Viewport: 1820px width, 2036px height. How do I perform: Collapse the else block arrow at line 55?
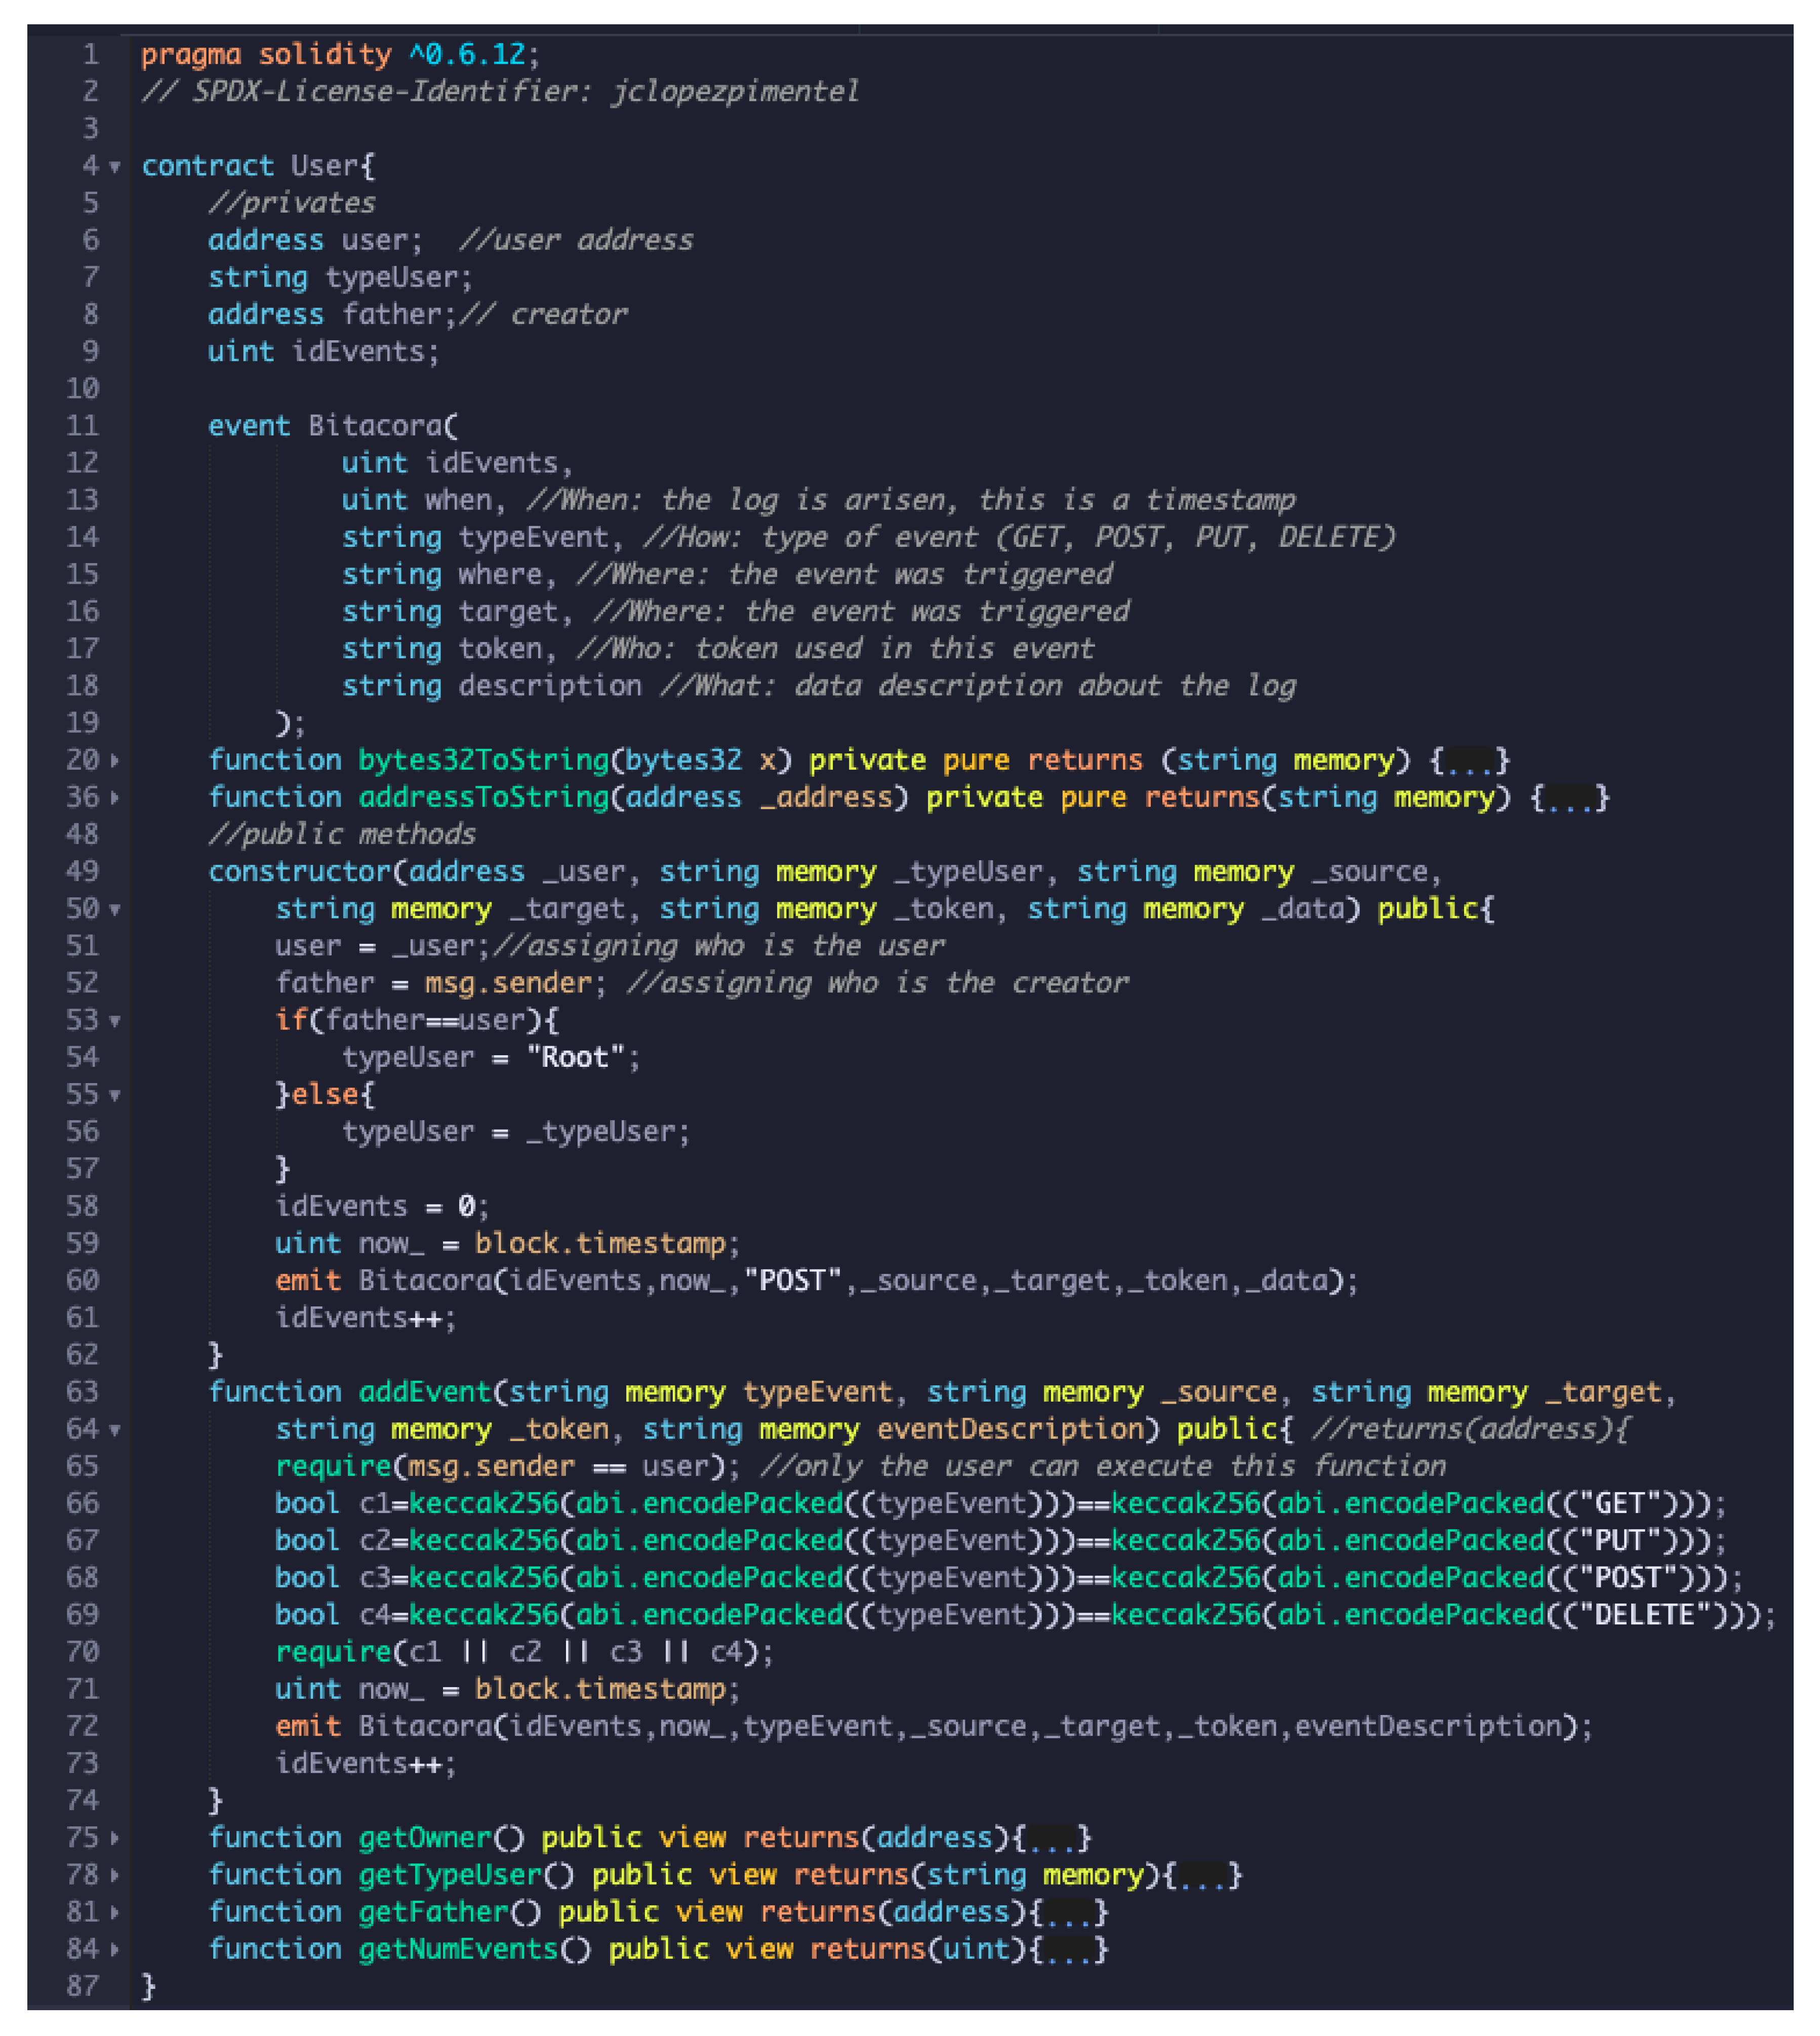[x=115, y=1095]
